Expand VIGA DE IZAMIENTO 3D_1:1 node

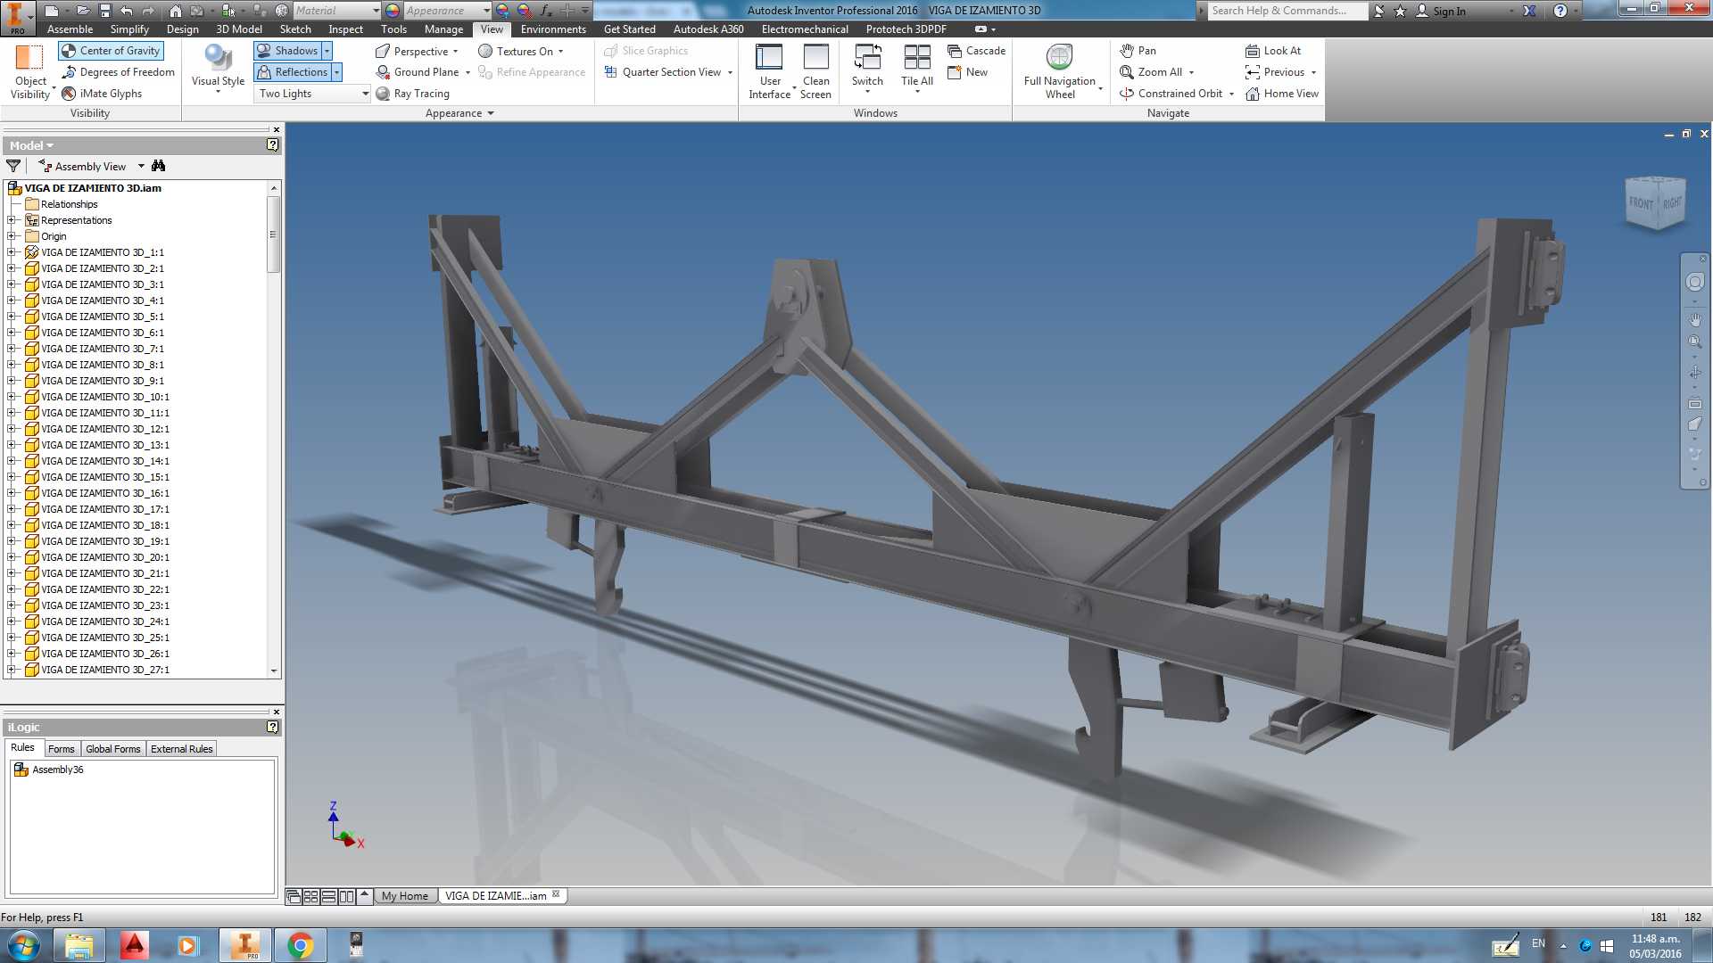tap(12, 252)
